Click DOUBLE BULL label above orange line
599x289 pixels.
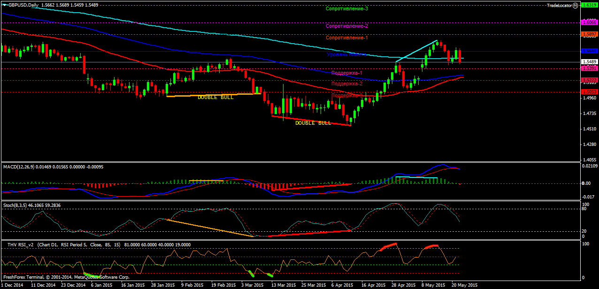click(x=215, y=98)
